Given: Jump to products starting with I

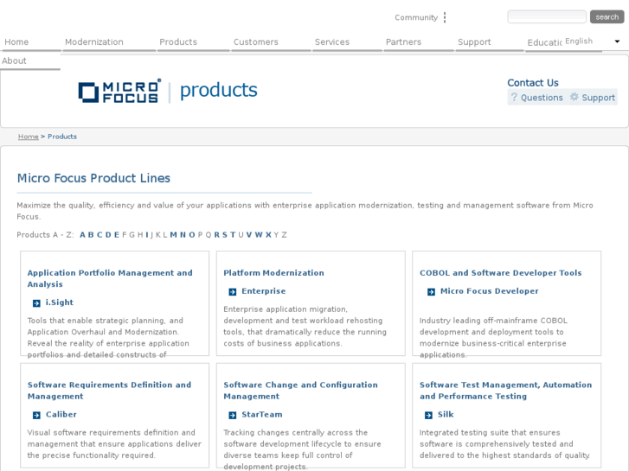Looking at the screenshot, I should click(147, 235).
